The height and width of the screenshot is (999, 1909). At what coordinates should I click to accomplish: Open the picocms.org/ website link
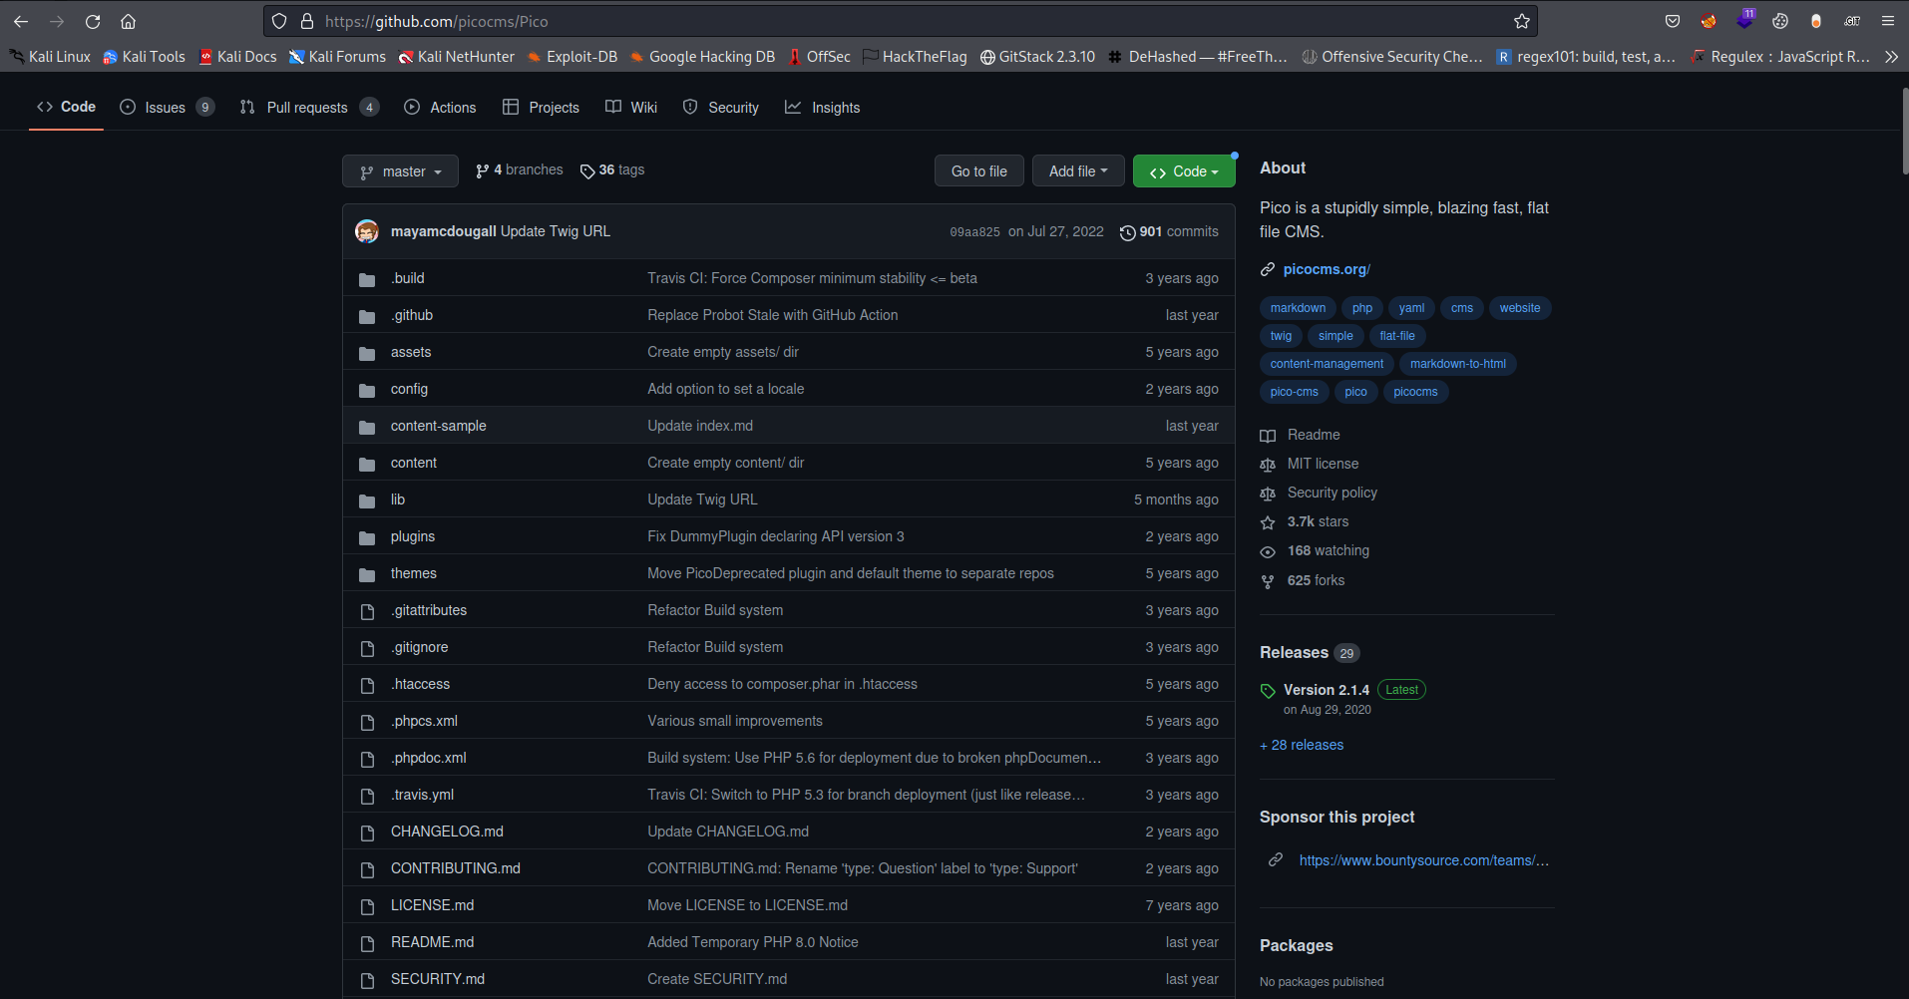pos(1327,269)
